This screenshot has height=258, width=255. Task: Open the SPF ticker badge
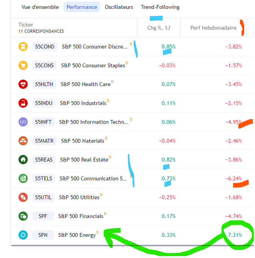click(x=43, y=216)
